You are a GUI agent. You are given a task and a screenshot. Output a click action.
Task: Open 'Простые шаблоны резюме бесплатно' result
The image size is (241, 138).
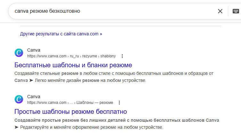click(x=70, y=112)
